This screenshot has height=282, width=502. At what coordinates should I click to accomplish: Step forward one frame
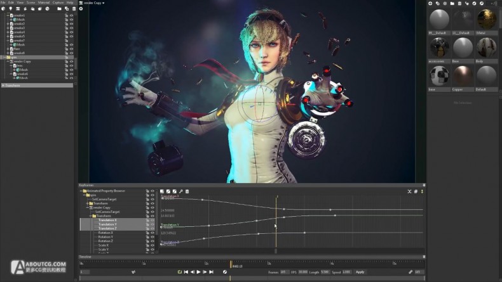pos(205,272)
